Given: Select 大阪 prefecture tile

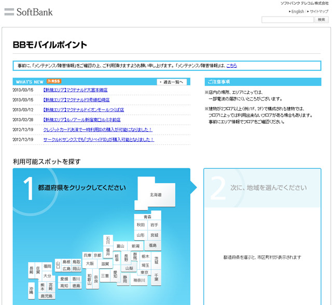Looking at the screenshot, I should [90, 264].
